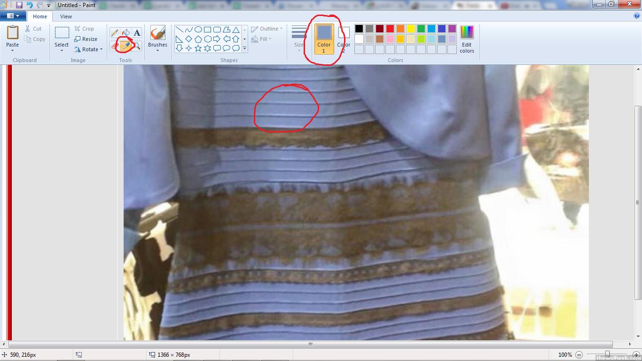This screenshot has width=642, height=361.
Task: Choose the Magnifier tool
Action: point(137,46)
